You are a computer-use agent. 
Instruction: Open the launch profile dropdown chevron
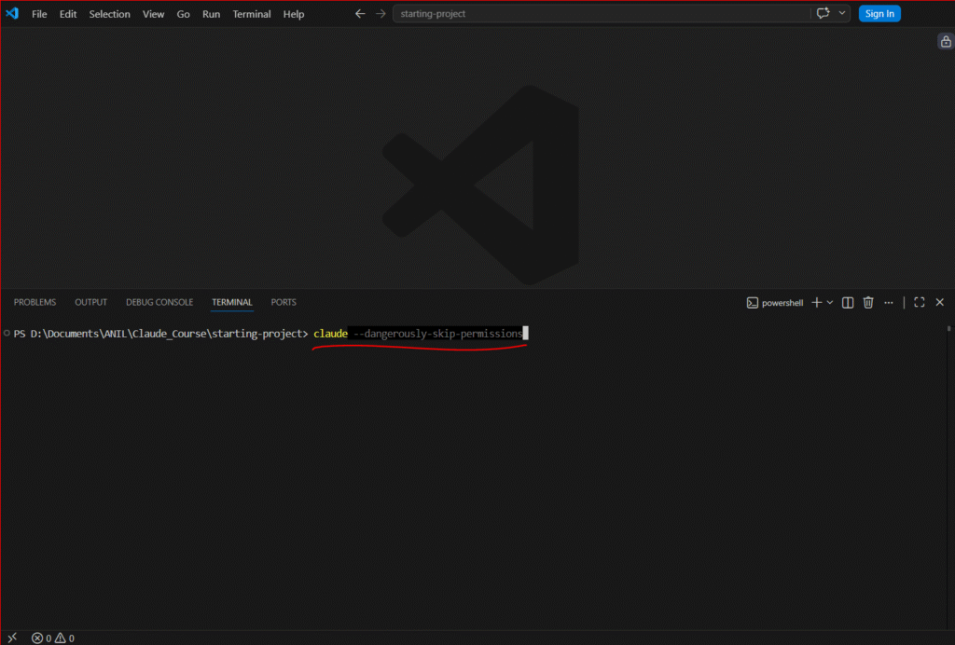(830, 302)
